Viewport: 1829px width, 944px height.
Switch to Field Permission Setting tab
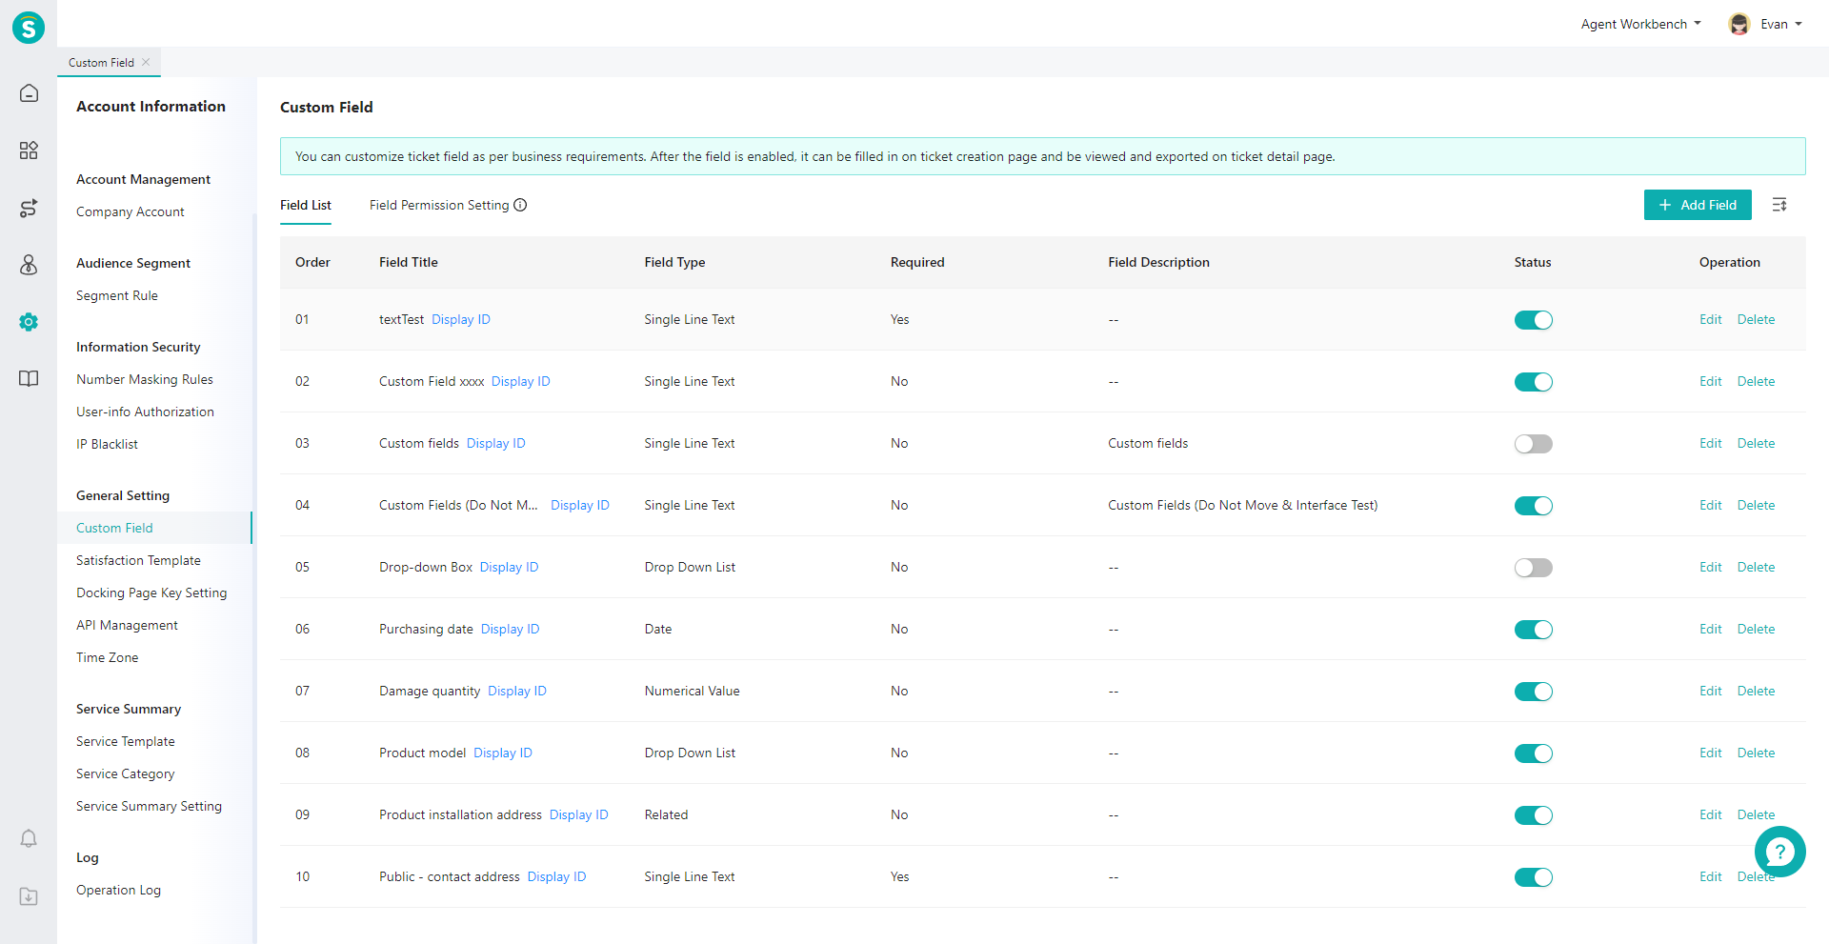pyautogui.click(x=439, y=205)
